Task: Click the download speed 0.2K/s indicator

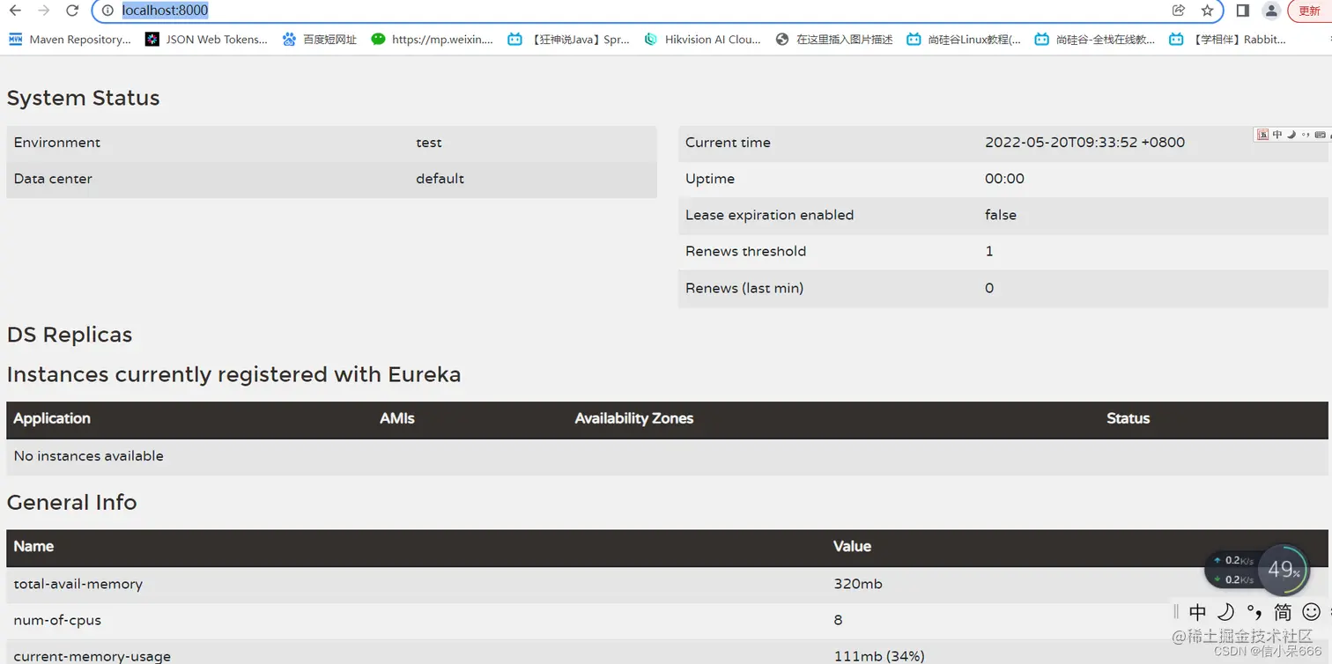Action: [1233, 579]
